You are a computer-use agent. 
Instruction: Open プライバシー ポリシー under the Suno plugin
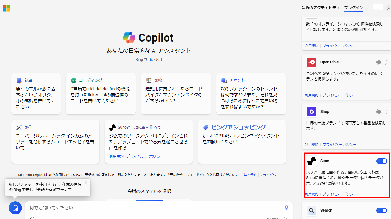pos(339,194)
